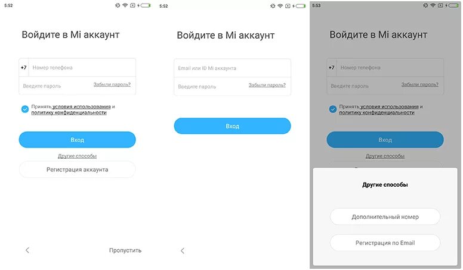Viewport: 463px width, 270px height.
Task: Tap the back arrow on first login screen
Action: (x=27, y=250)
